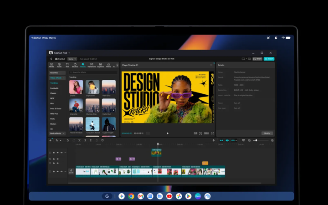Screen dimensions: 328x205
Task: Click the Search for effects field
Action: [x=93, y=72]
